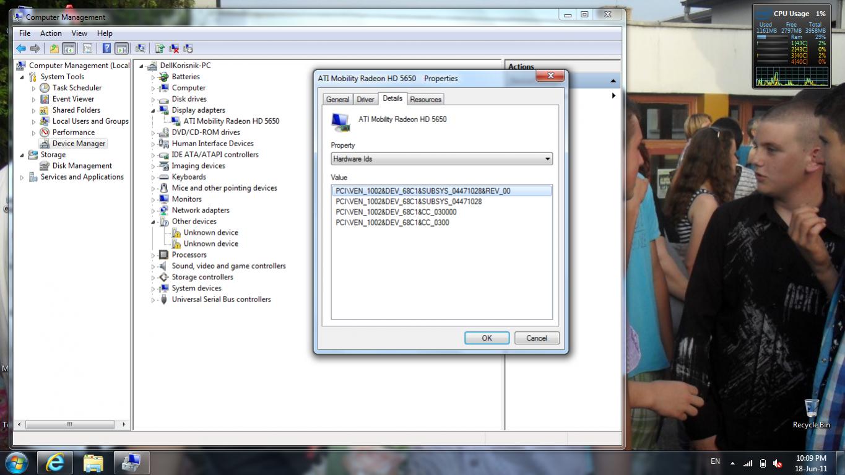Switch to the Resources tab
Screen dimensions: 845x475
[x=425, y=100]
